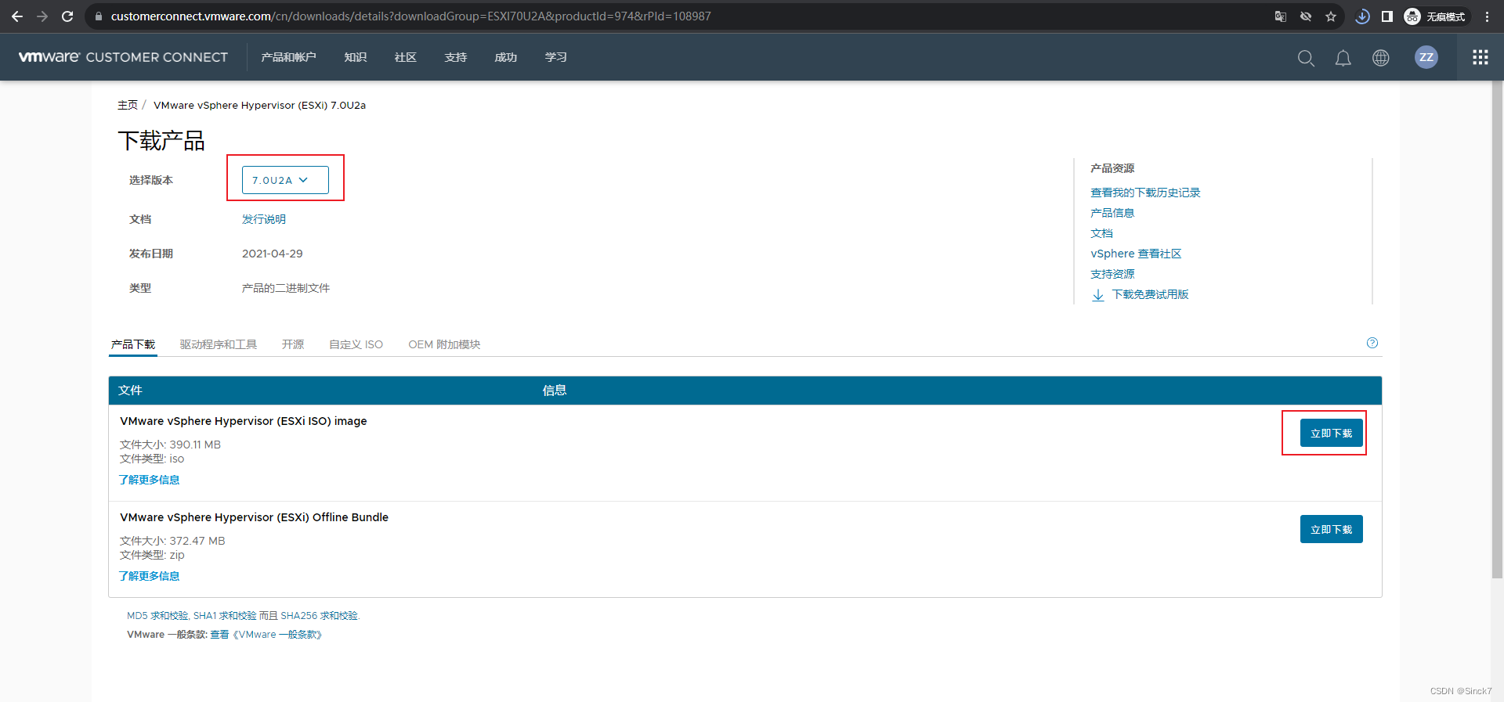Viewport: 1504px width, 702px height.
Task: Click the 信息 column header
Action: click(555, 391)
